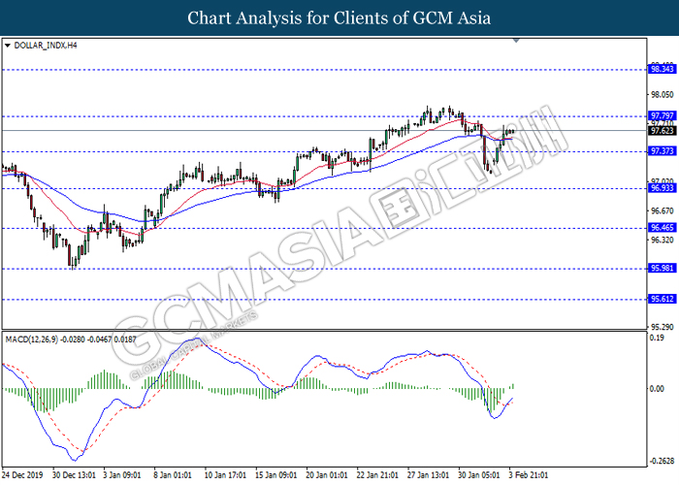Click the MACD 0.19 scale value
Viewport: 679px width, 485px height.
(x=657, y=339)
